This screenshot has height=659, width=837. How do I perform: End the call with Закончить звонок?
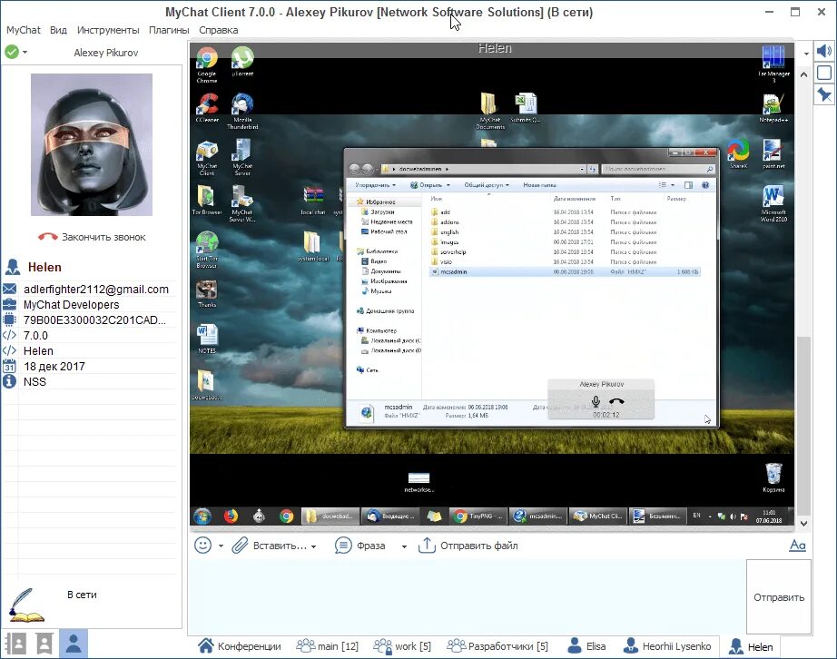(x=92, y=237)
